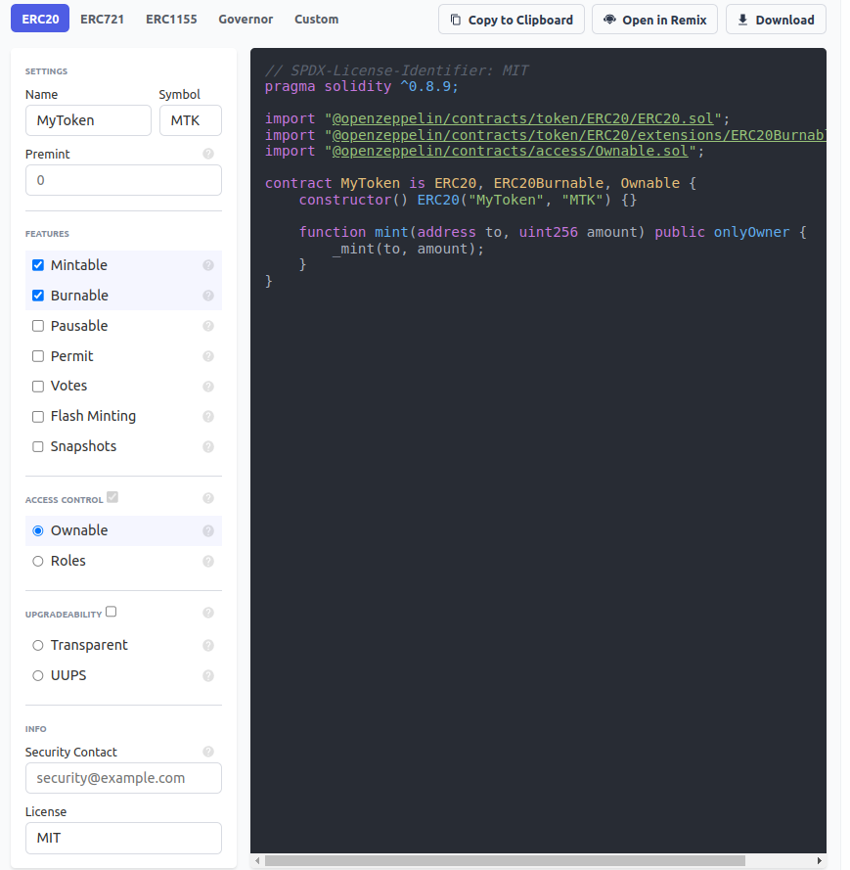The image size is (850, 870).
Task: Click the Ownable help icon
Action: [207, 530]
